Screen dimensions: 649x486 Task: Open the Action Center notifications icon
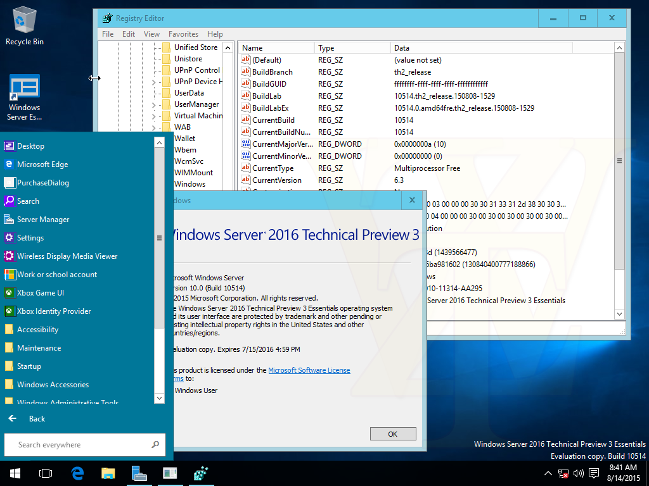[x=594, y=473]
